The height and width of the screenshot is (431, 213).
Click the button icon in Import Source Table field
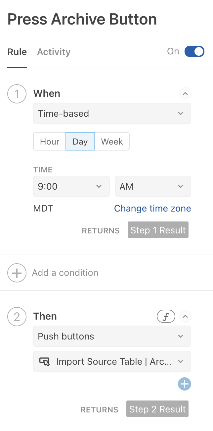coord(44,361)
